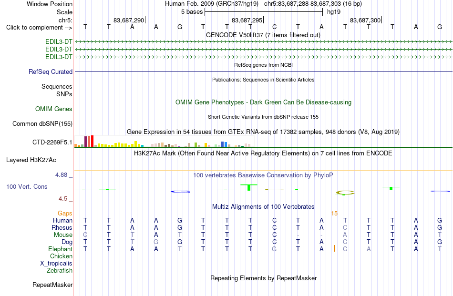The height and width of the screenshot is (296, 453).
Task: Open the GTEx 'Gene Expression in 54 tissues' title
Action: click(263, 132)
